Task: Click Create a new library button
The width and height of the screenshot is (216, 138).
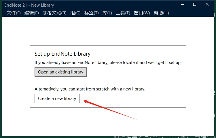Action: [x=57, y=99]
